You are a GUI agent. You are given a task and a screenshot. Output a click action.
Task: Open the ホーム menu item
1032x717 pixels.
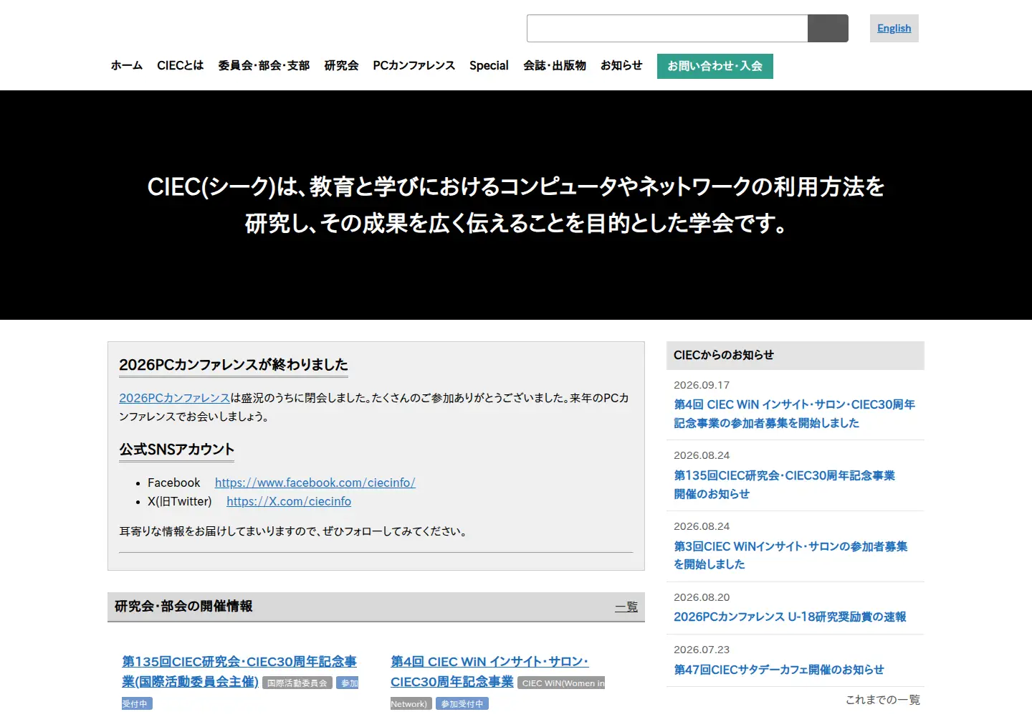[x=127, y=65]
